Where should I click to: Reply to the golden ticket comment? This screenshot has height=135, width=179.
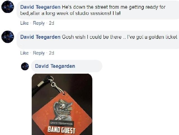click(x=39, y=53)
